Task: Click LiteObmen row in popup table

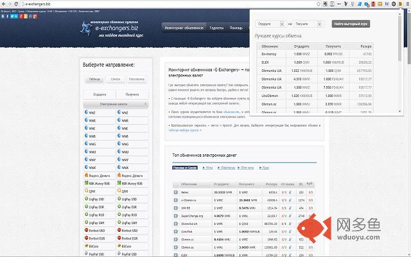Action: click(315, 96)
